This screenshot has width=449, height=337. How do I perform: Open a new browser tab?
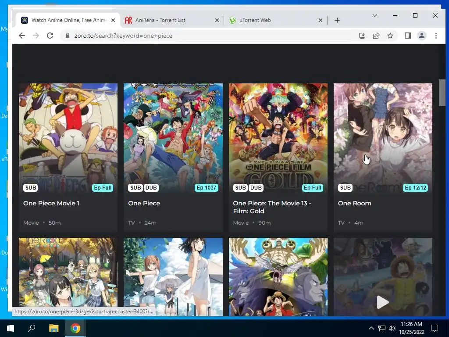337,20
